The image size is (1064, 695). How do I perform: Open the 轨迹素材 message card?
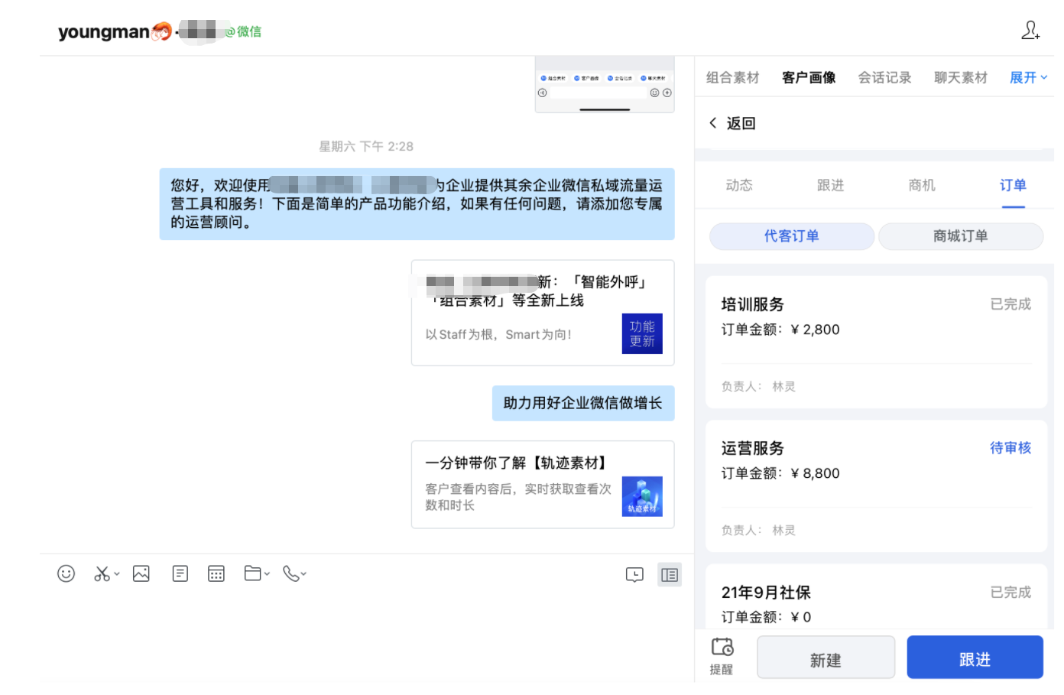(543, 485)
